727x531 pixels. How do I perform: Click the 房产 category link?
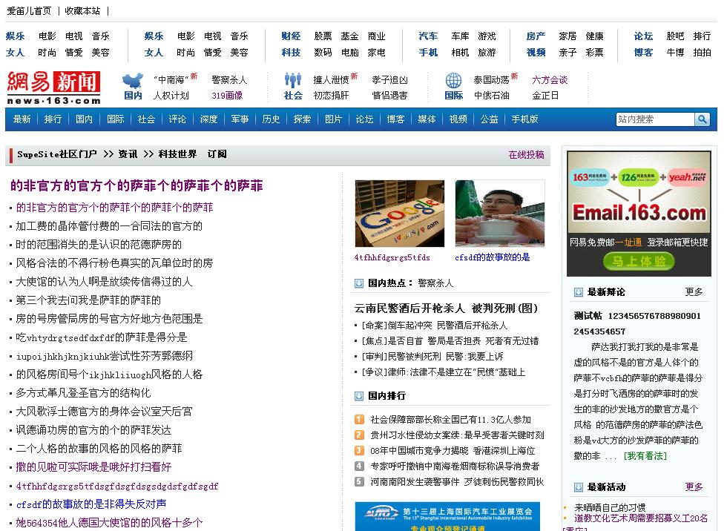(x=536, y=36)
